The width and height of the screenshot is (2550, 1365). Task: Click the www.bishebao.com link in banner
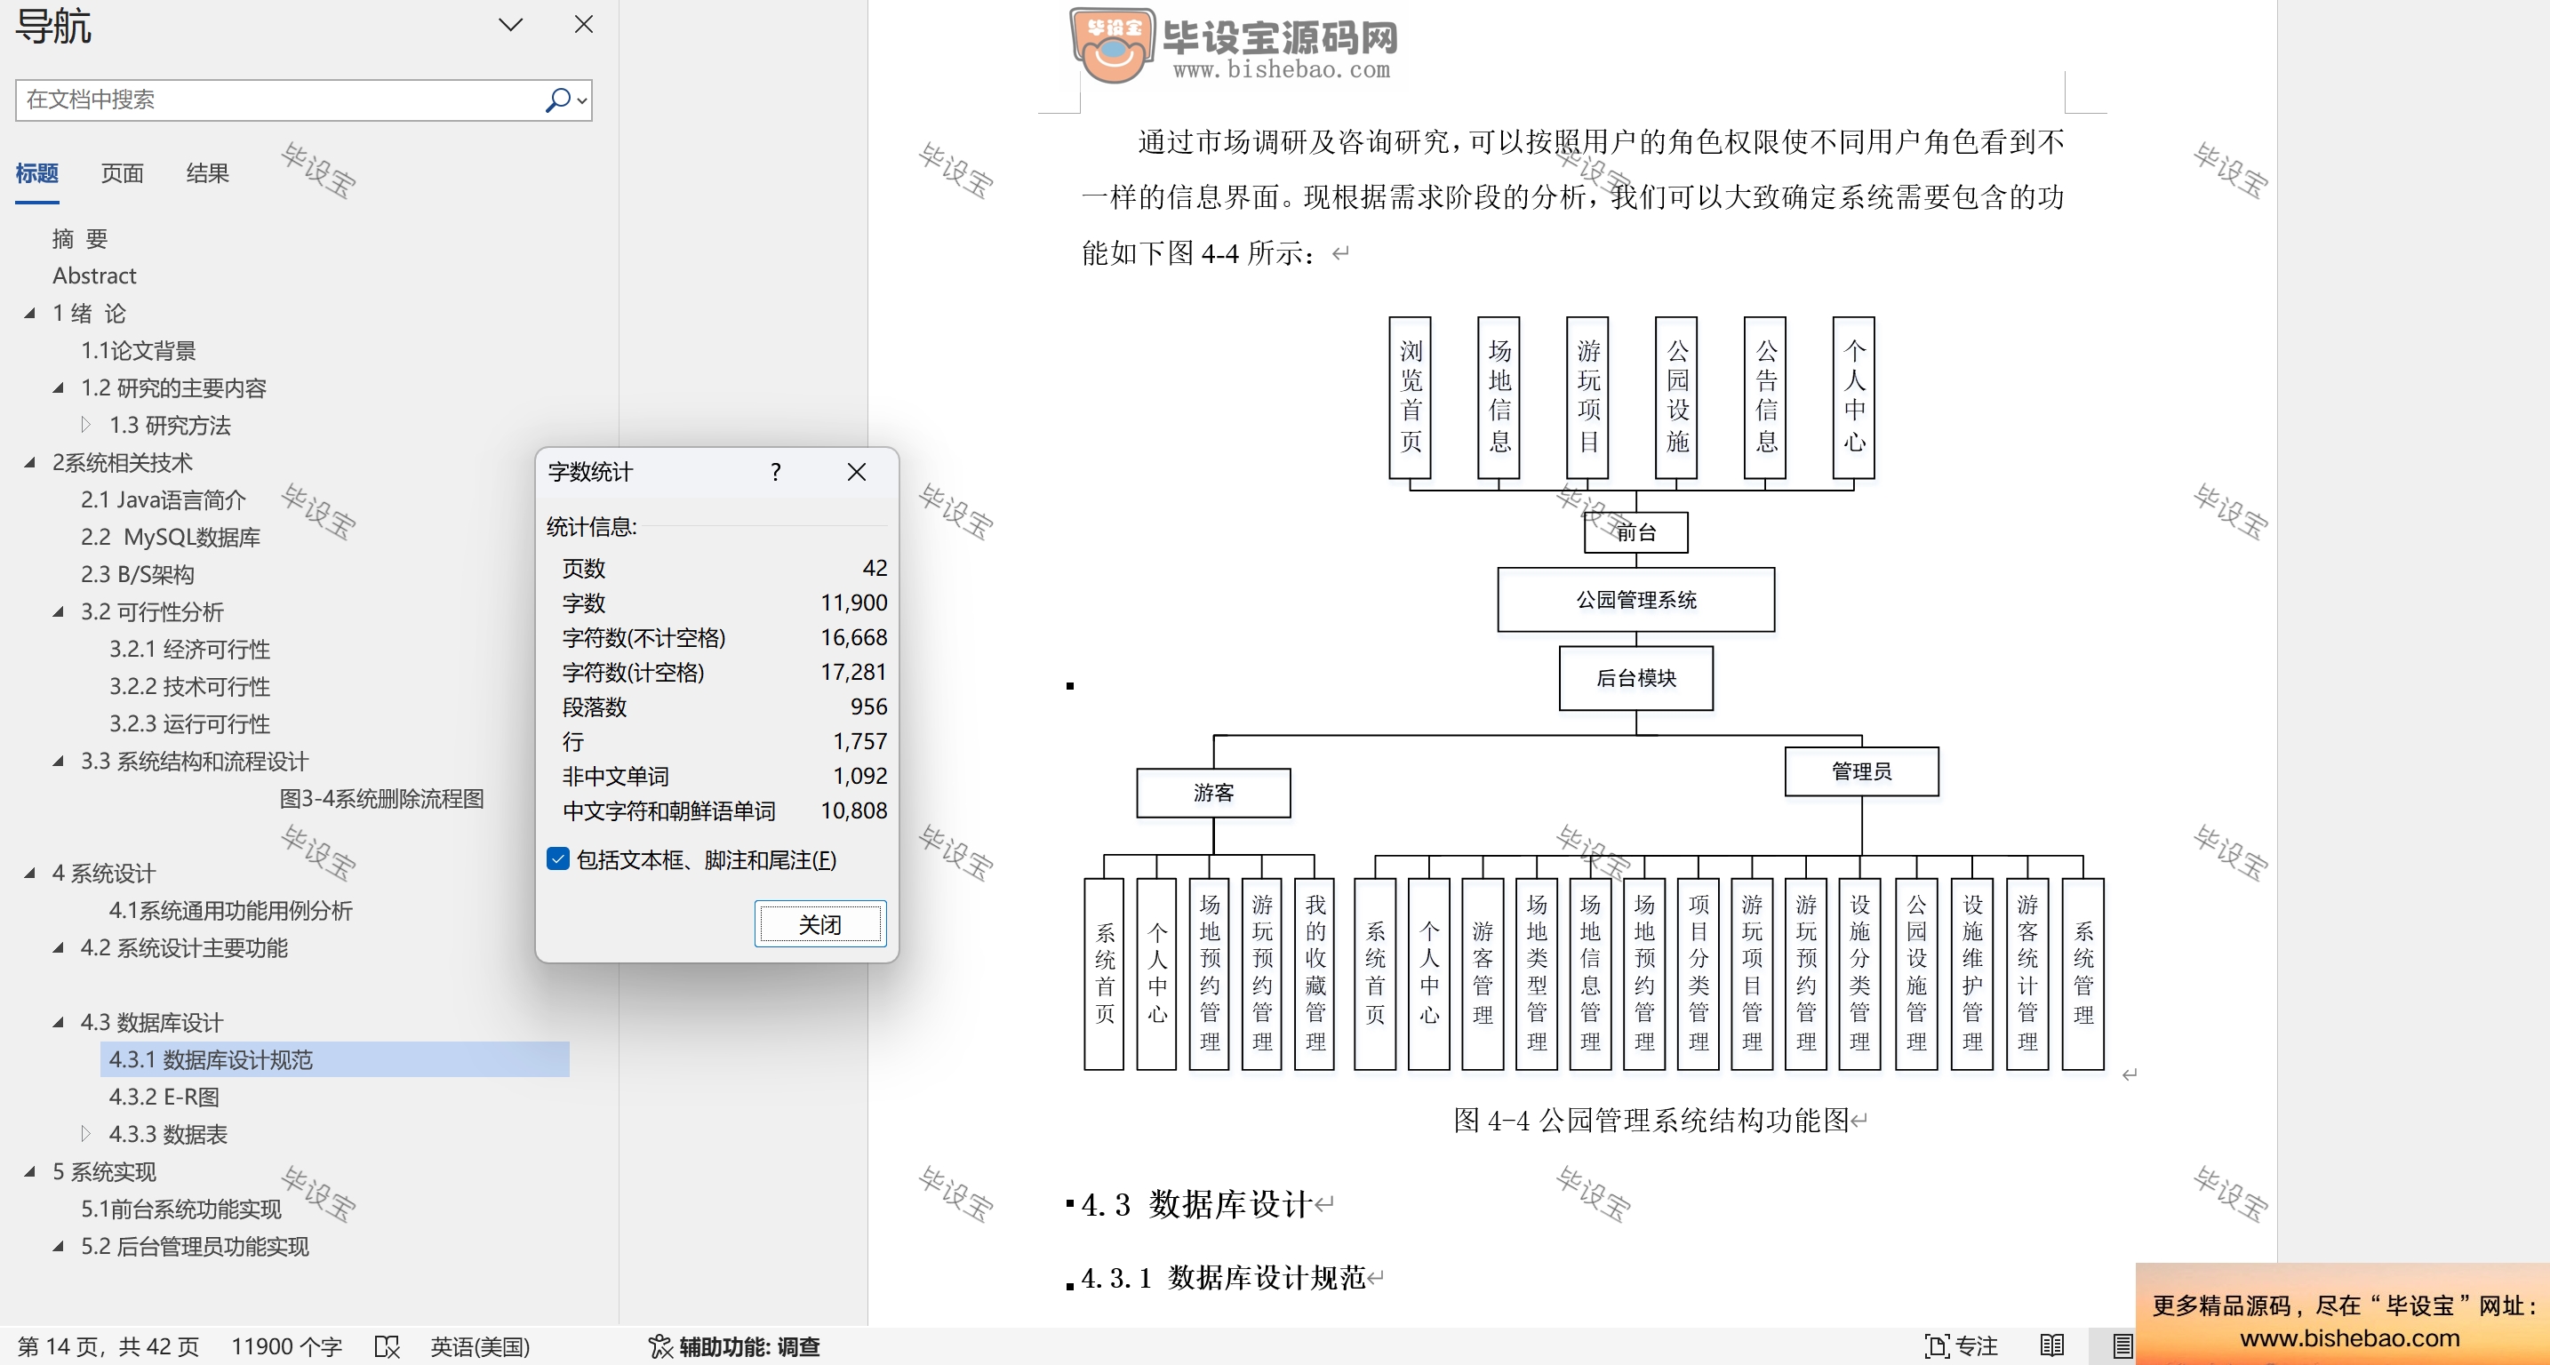tap(2349, 1338)
